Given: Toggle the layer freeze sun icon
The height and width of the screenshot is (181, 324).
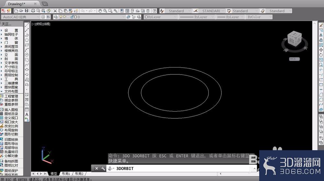Looking at the screenshot, I should (x=64, y=17).
